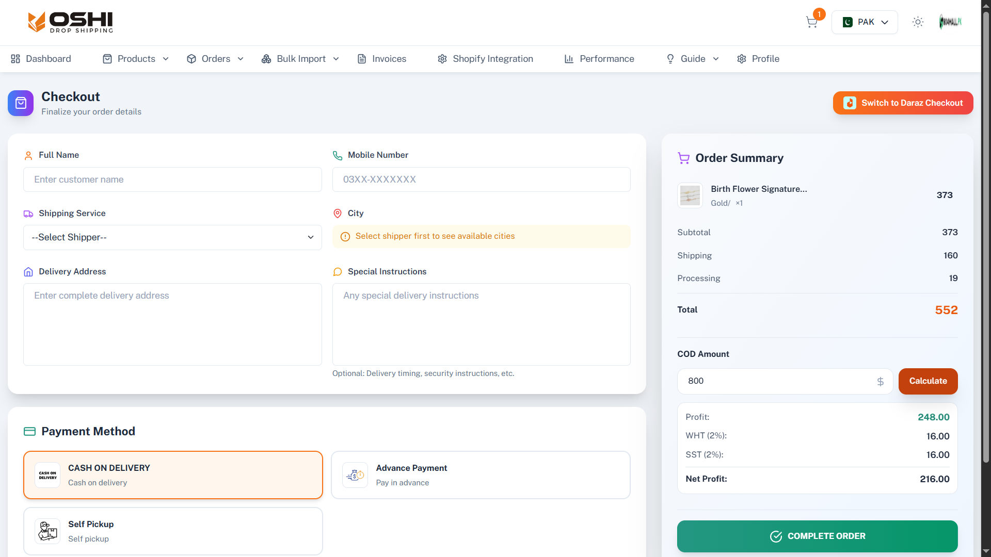Screen dimensions: 991x557
Task: Open the shopping cart icon
Action: click(811, 22)
